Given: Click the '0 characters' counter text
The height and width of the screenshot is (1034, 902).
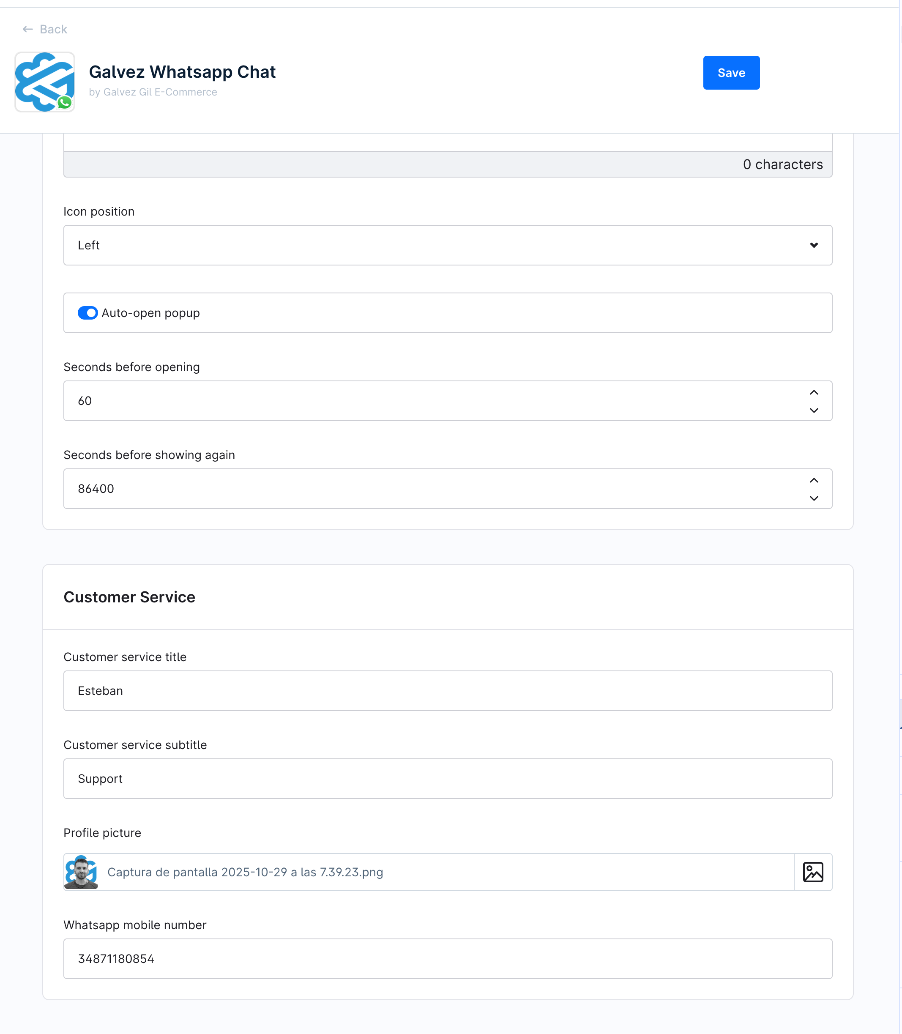Looking at the screenshot, I should (x=783, y=164).
